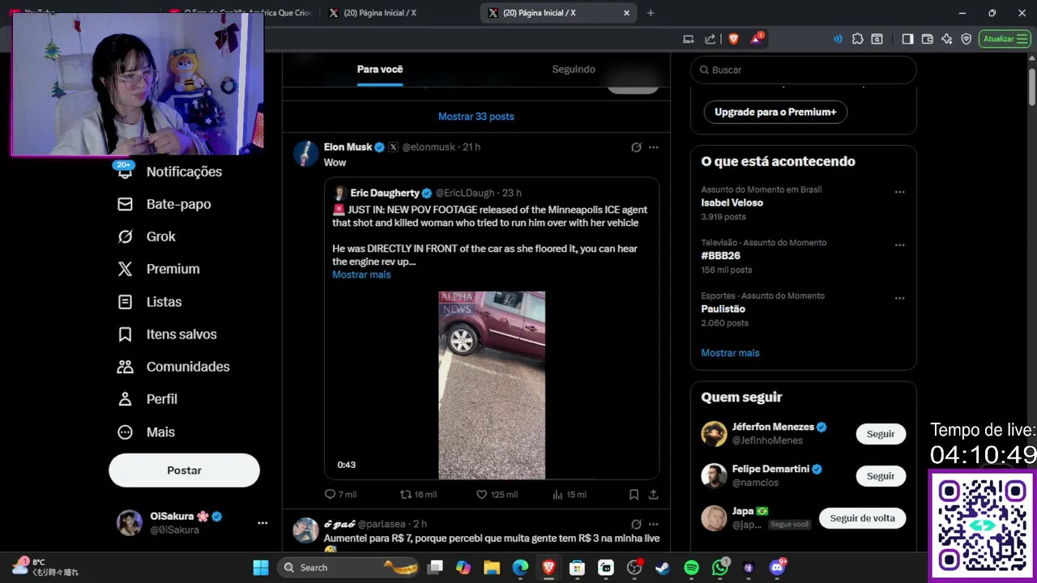Click the Windows Start button
This screenshot has width=1037, height=583.
[x=261, y=568]
